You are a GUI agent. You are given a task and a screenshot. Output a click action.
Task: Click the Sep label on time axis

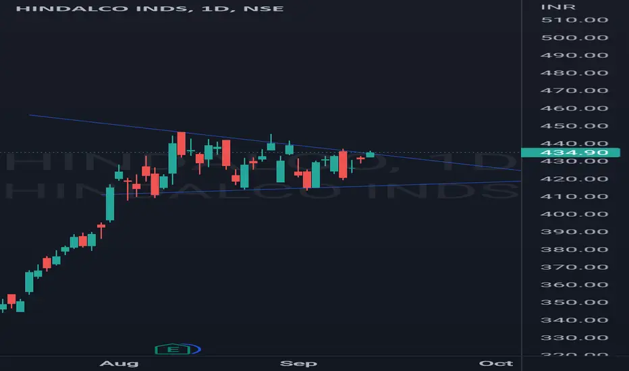pos(298,364)
